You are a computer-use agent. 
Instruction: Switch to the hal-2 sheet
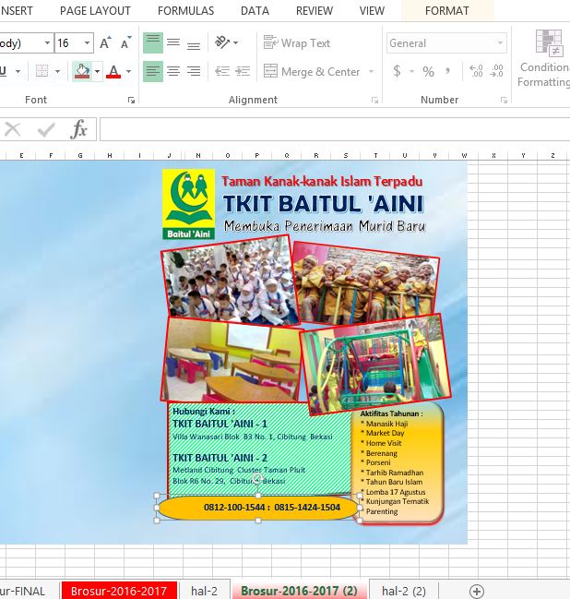pos(204,591)
